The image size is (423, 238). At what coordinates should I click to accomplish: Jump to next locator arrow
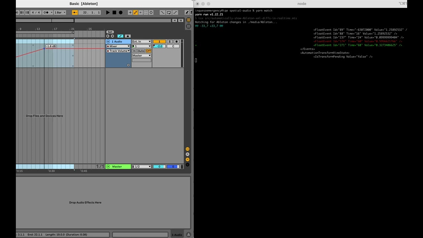tap(112, 36)
